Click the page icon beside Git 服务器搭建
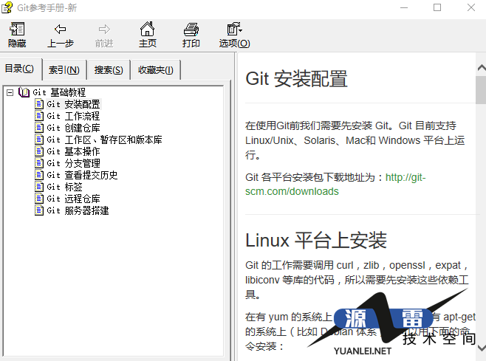The width and height of the screenshot is (486, 361). click(x=39, y=210)
